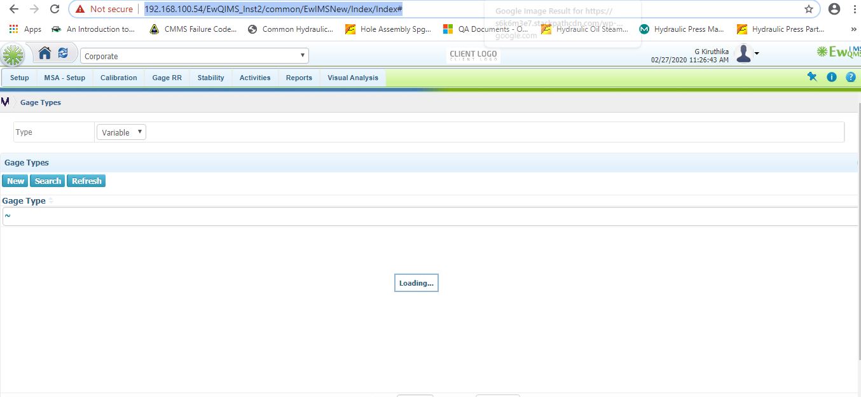Click the breadcrumb module icon before Gage Types

pyautogui.click(x=5, y=102)
